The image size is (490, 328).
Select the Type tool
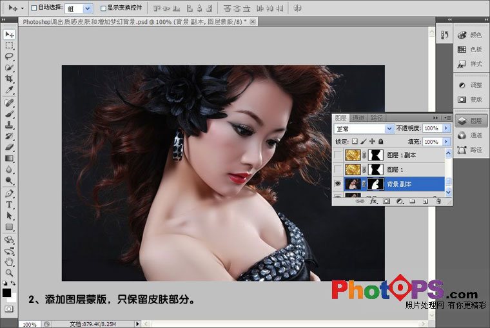pyautogui.click(x=10, y=205)
